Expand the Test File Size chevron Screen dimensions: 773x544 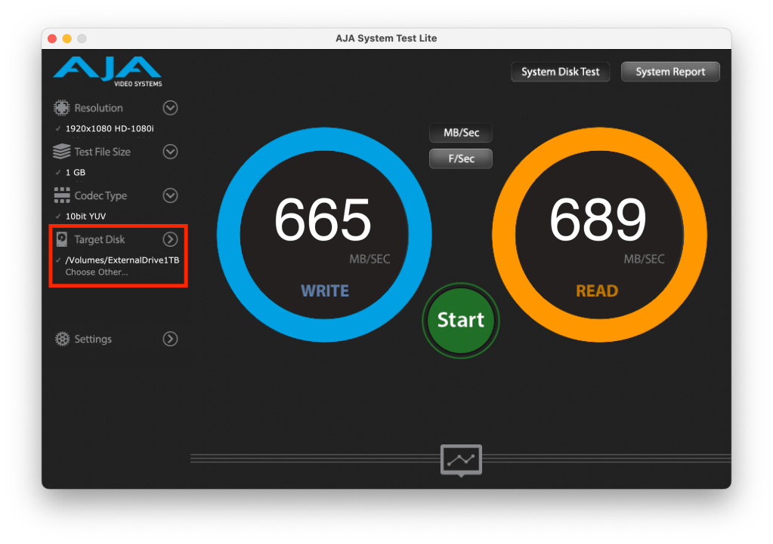tap(171, 152)
